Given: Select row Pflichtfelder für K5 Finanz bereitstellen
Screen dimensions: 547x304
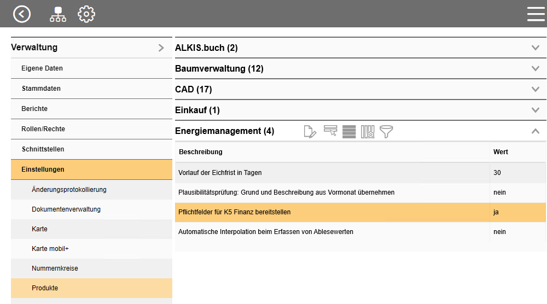Looking at the screenshot, I should click(360, 212).
